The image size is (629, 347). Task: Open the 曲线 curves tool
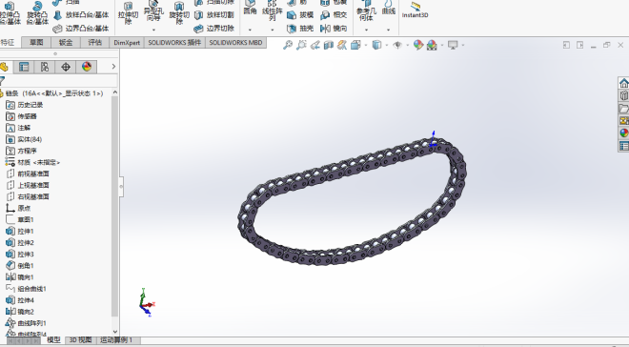[388, 8]
